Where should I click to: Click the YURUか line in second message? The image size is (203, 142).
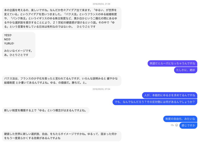pos(9,43)
